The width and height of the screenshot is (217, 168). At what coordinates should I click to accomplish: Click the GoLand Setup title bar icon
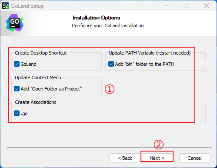pyautogui.click(x=5, y=6)
